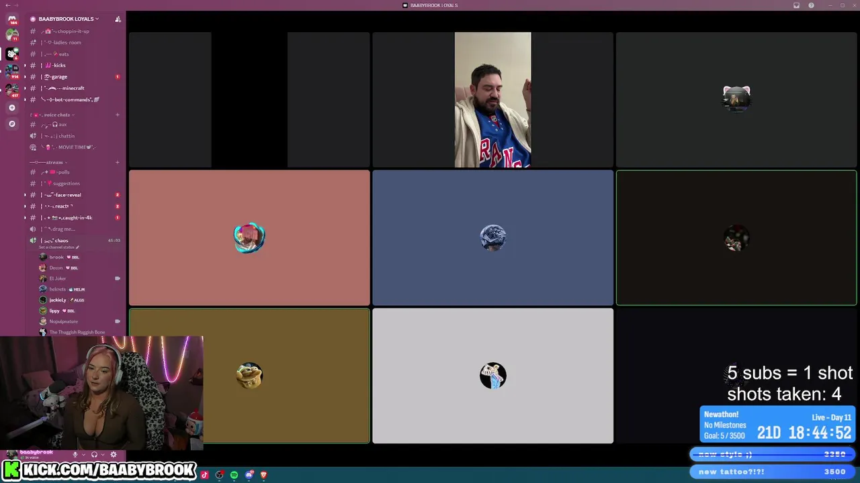Open headphone output options chevron
Screen dimensions: 860x483
[102, 455]
